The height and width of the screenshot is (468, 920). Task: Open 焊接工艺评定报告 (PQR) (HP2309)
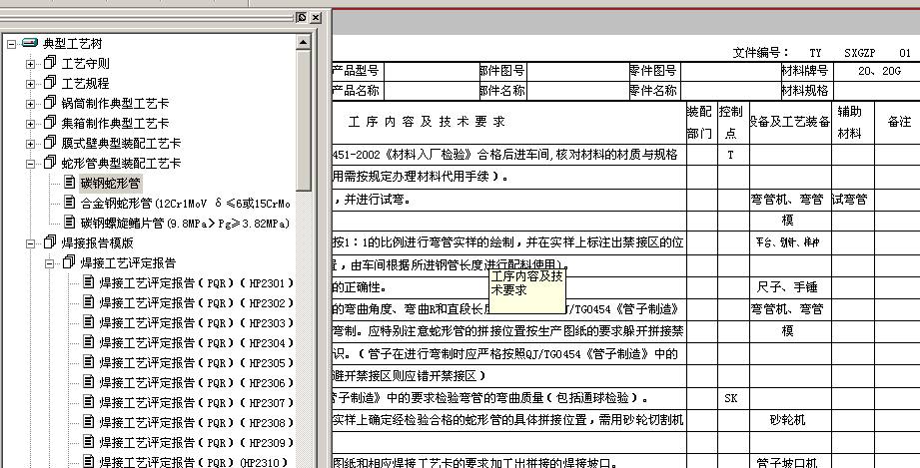coord(197,443)
